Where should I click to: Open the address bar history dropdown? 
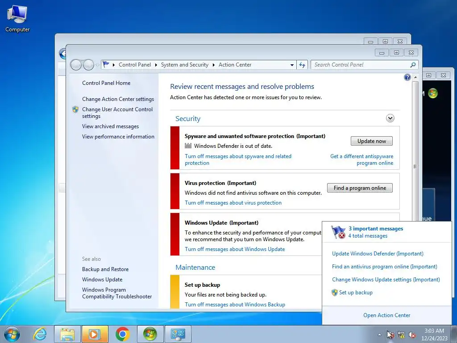(x=292, y=65)
